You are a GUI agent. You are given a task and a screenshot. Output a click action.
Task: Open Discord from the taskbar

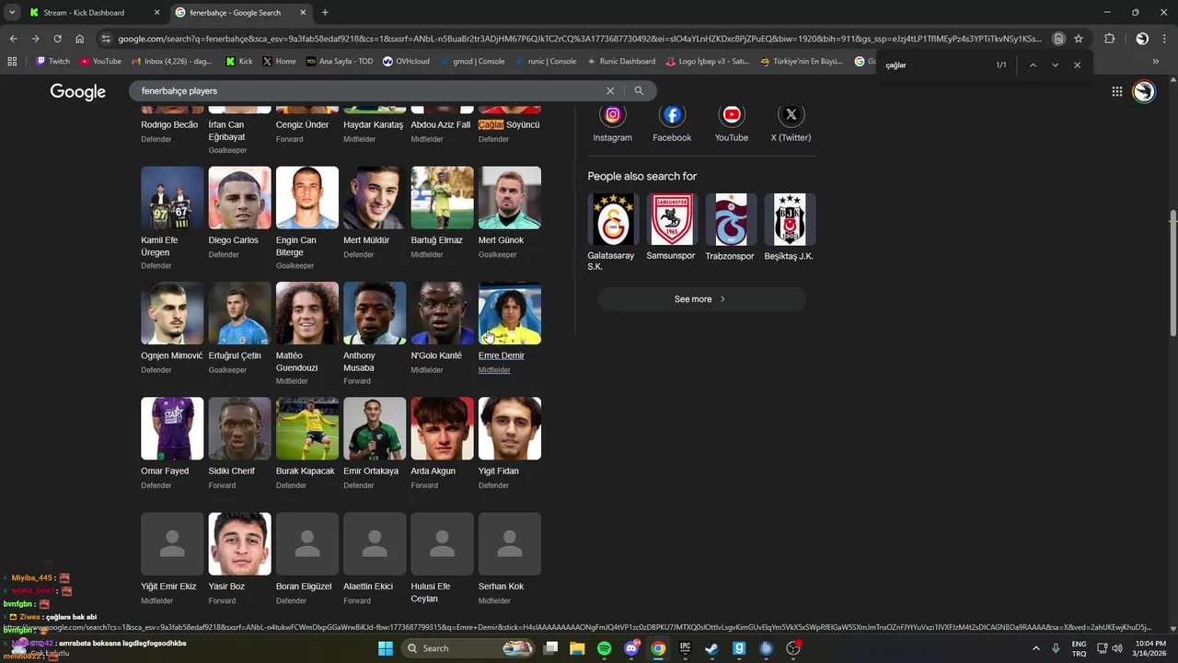click(x=631, y=648)
